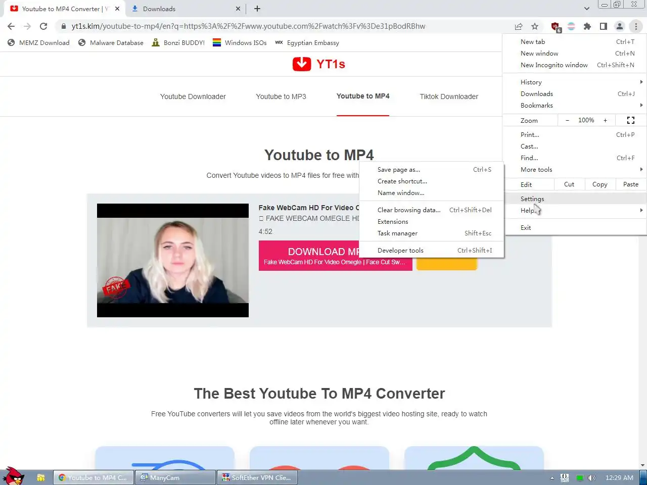Open the Angry Birds start button

pyautogui.click(x=13, y=476)
